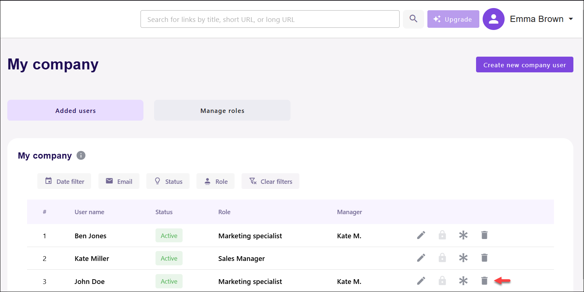Edit John Doe with the pencil icon
The height and width of the screenshot is (292, 584).
(x=421, y=281)
